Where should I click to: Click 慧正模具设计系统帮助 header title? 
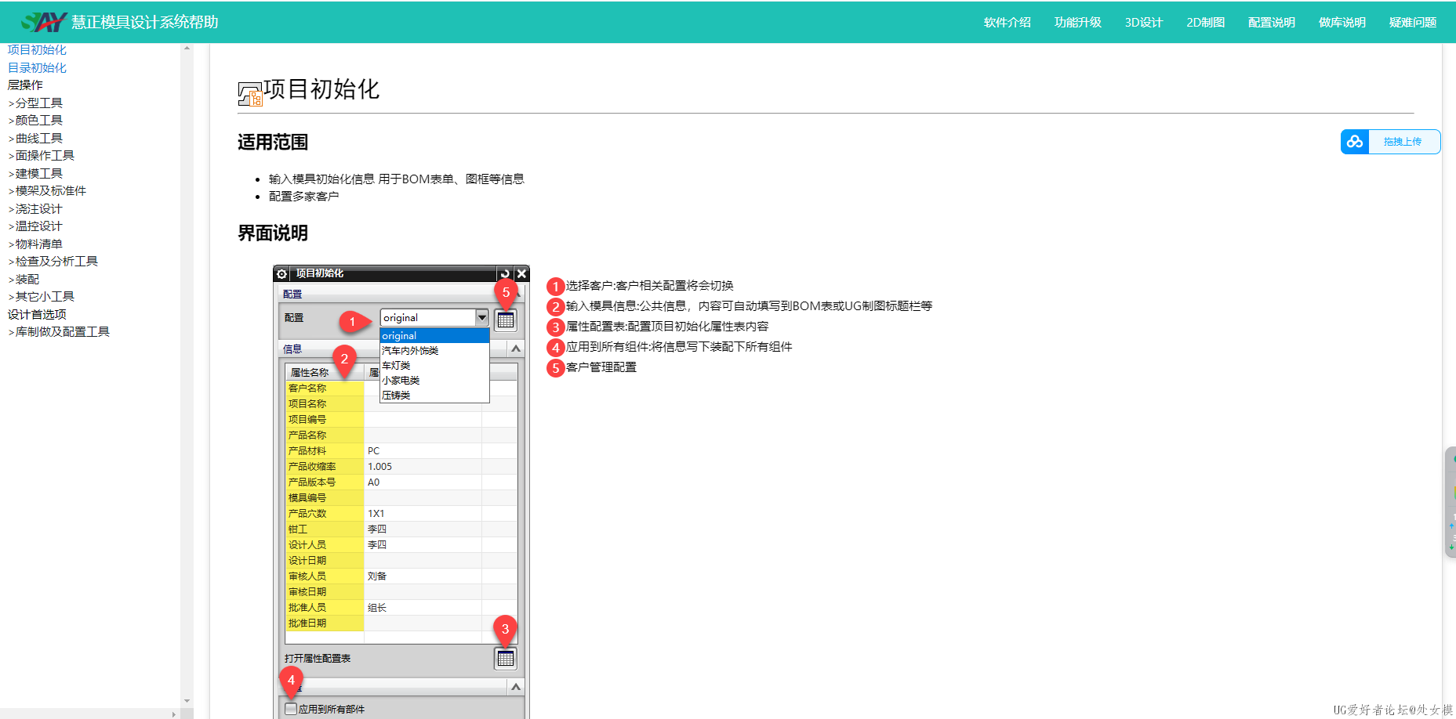[x=145, y=22]
